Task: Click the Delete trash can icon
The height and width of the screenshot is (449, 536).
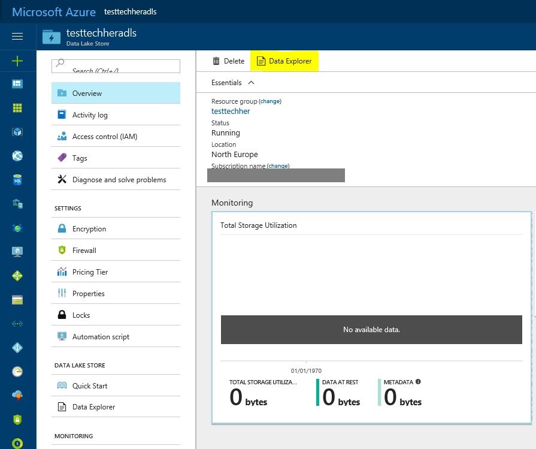Action: pyautogui.click(x=216, y=61)
